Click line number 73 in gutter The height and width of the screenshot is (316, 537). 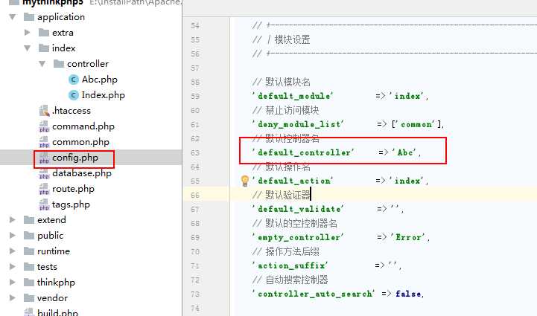tap(195, 294)
